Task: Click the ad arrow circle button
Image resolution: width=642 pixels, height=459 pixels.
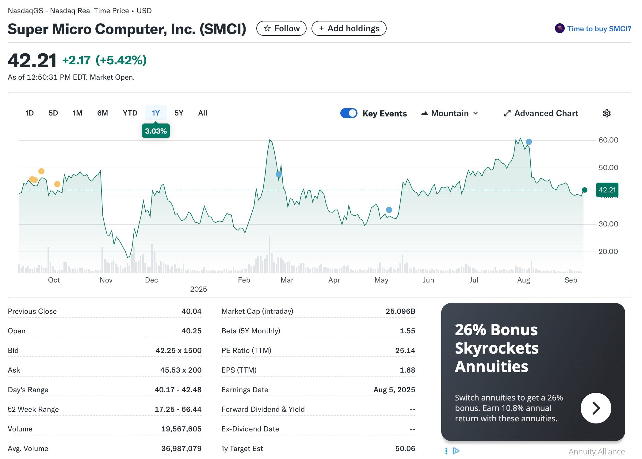Action: (x=595, y=408)
